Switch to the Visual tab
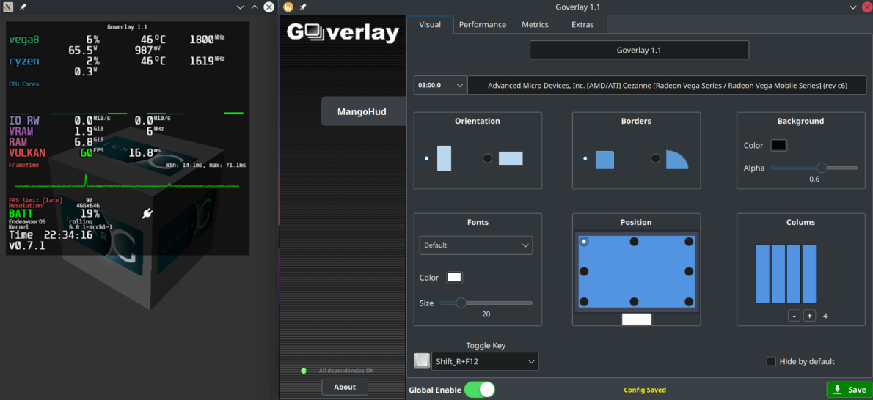Viewport: 873px width, 400px height. (x=430, y=24)
